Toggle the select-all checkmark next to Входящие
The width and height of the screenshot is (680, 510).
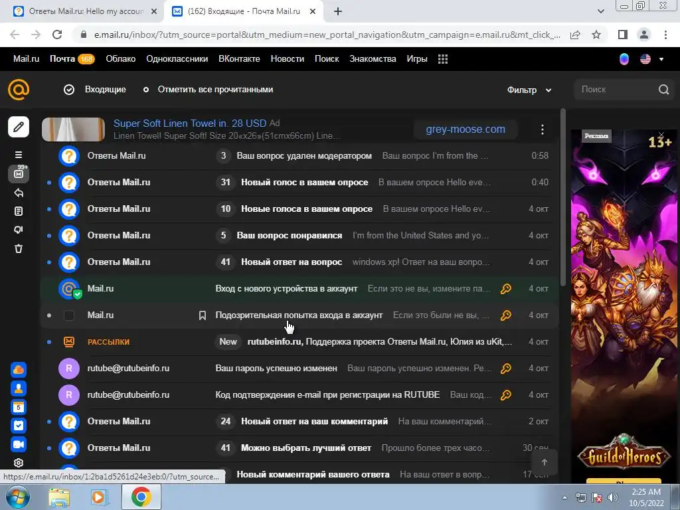(69, 90)
